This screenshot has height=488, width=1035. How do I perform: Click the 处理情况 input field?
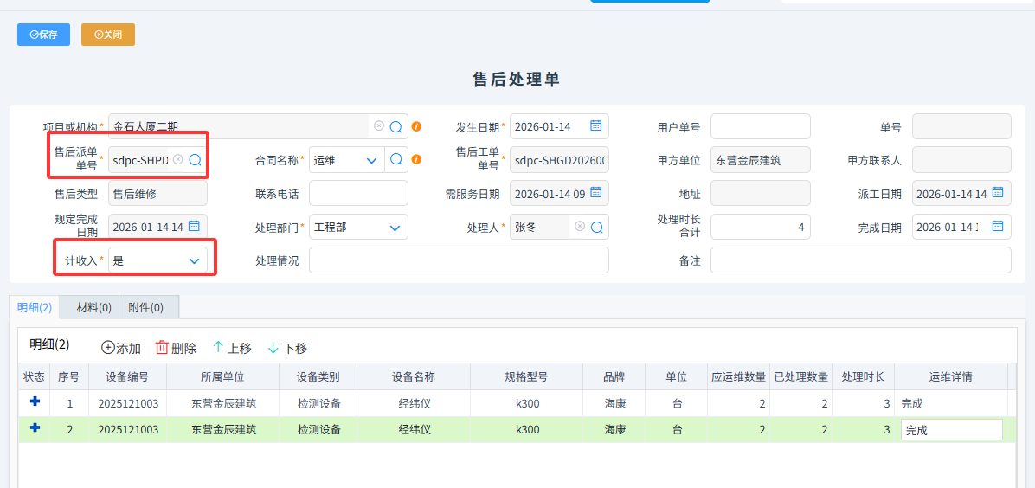click(x=459, y=260)
